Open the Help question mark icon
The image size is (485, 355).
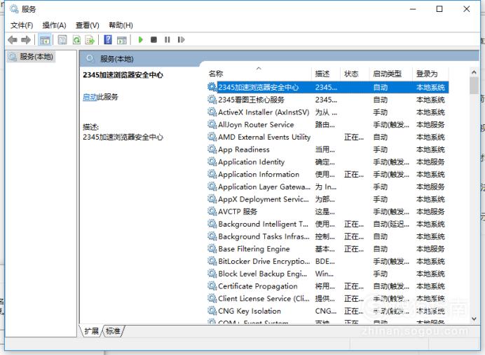(x=108, y=40)
